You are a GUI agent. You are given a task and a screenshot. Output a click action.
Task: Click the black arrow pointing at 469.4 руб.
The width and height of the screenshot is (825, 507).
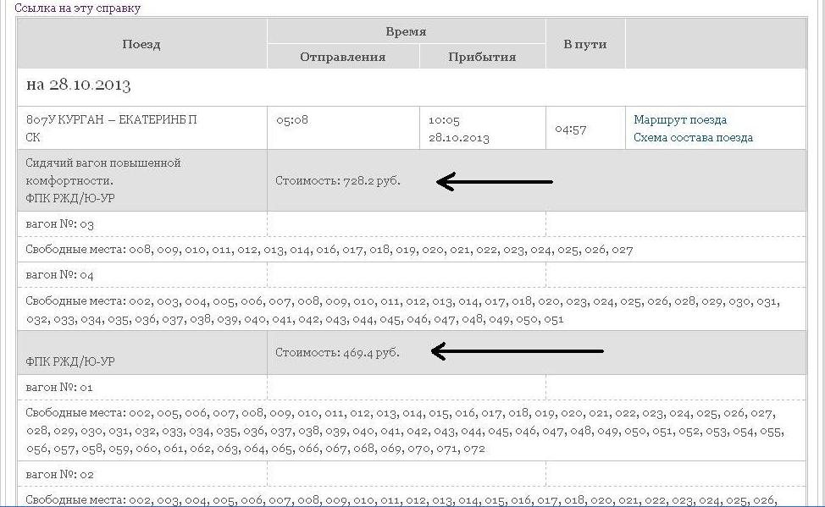517,352
